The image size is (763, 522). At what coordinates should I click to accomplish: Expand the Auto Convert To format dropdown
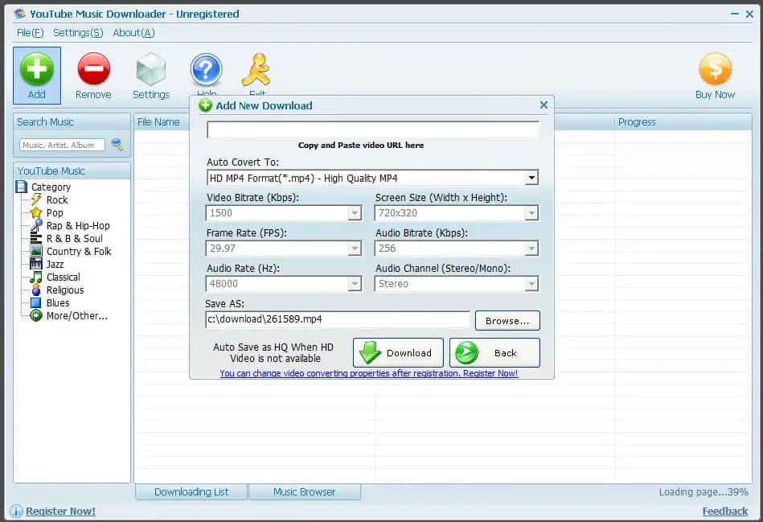[x=531, y=179]
